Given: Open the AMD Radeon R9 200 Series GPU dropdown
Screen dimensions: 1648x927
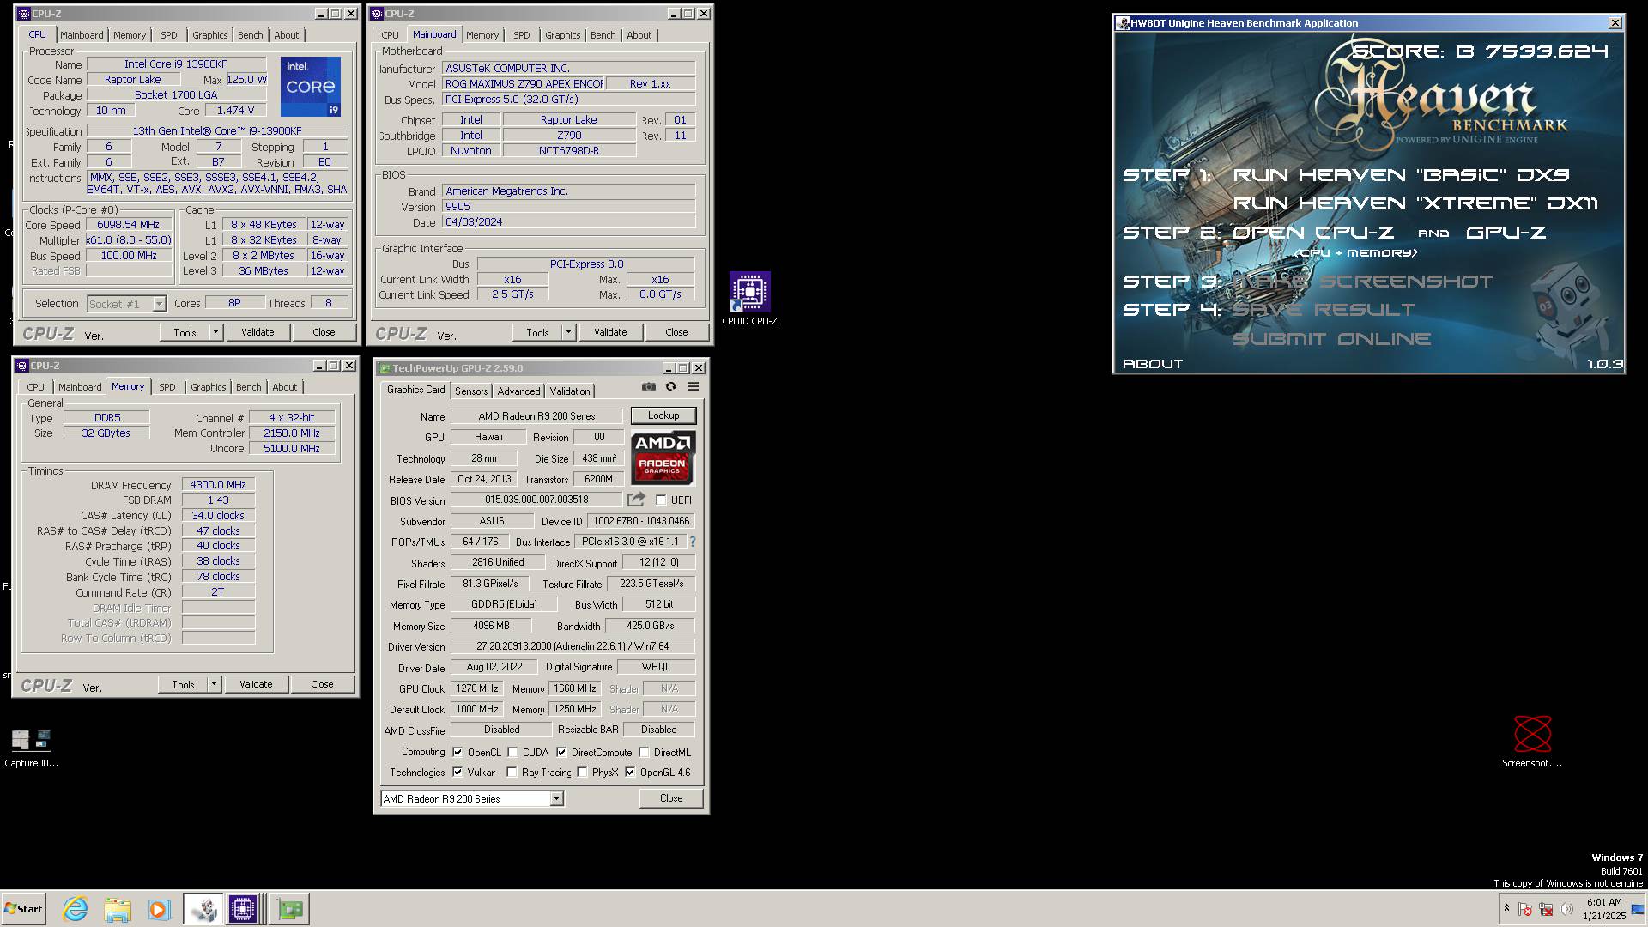Looking at the screenshot, I should [x=556, y=798].
